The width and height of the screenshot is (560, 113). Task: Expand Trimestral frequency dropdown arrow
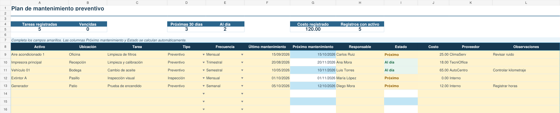(242, 62)
